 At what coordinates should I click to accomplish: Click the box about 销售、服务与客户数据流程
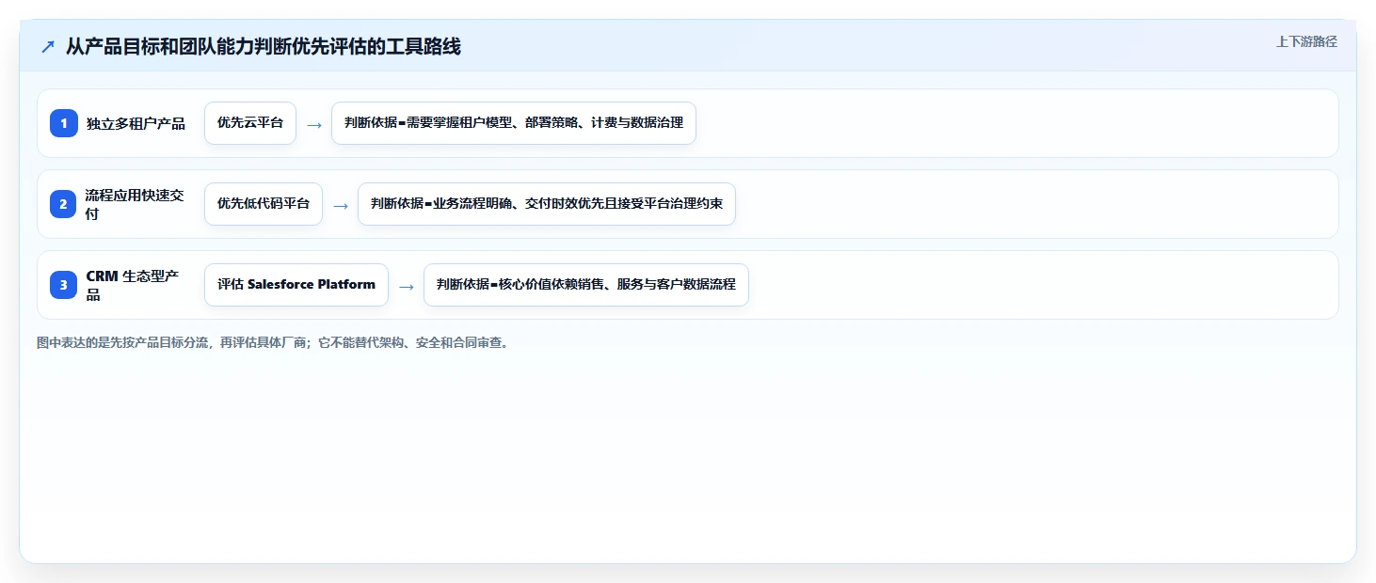[586, 285]
